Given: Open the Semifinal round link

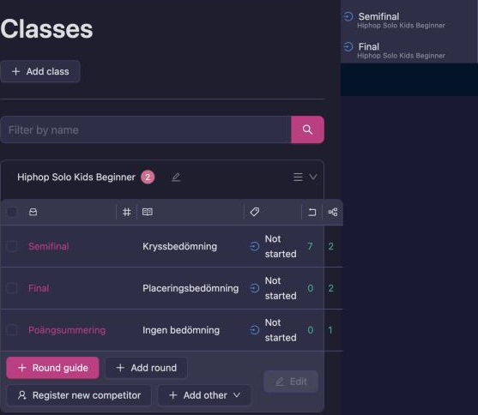Looking at the screenshot, I should pos(48,246).
